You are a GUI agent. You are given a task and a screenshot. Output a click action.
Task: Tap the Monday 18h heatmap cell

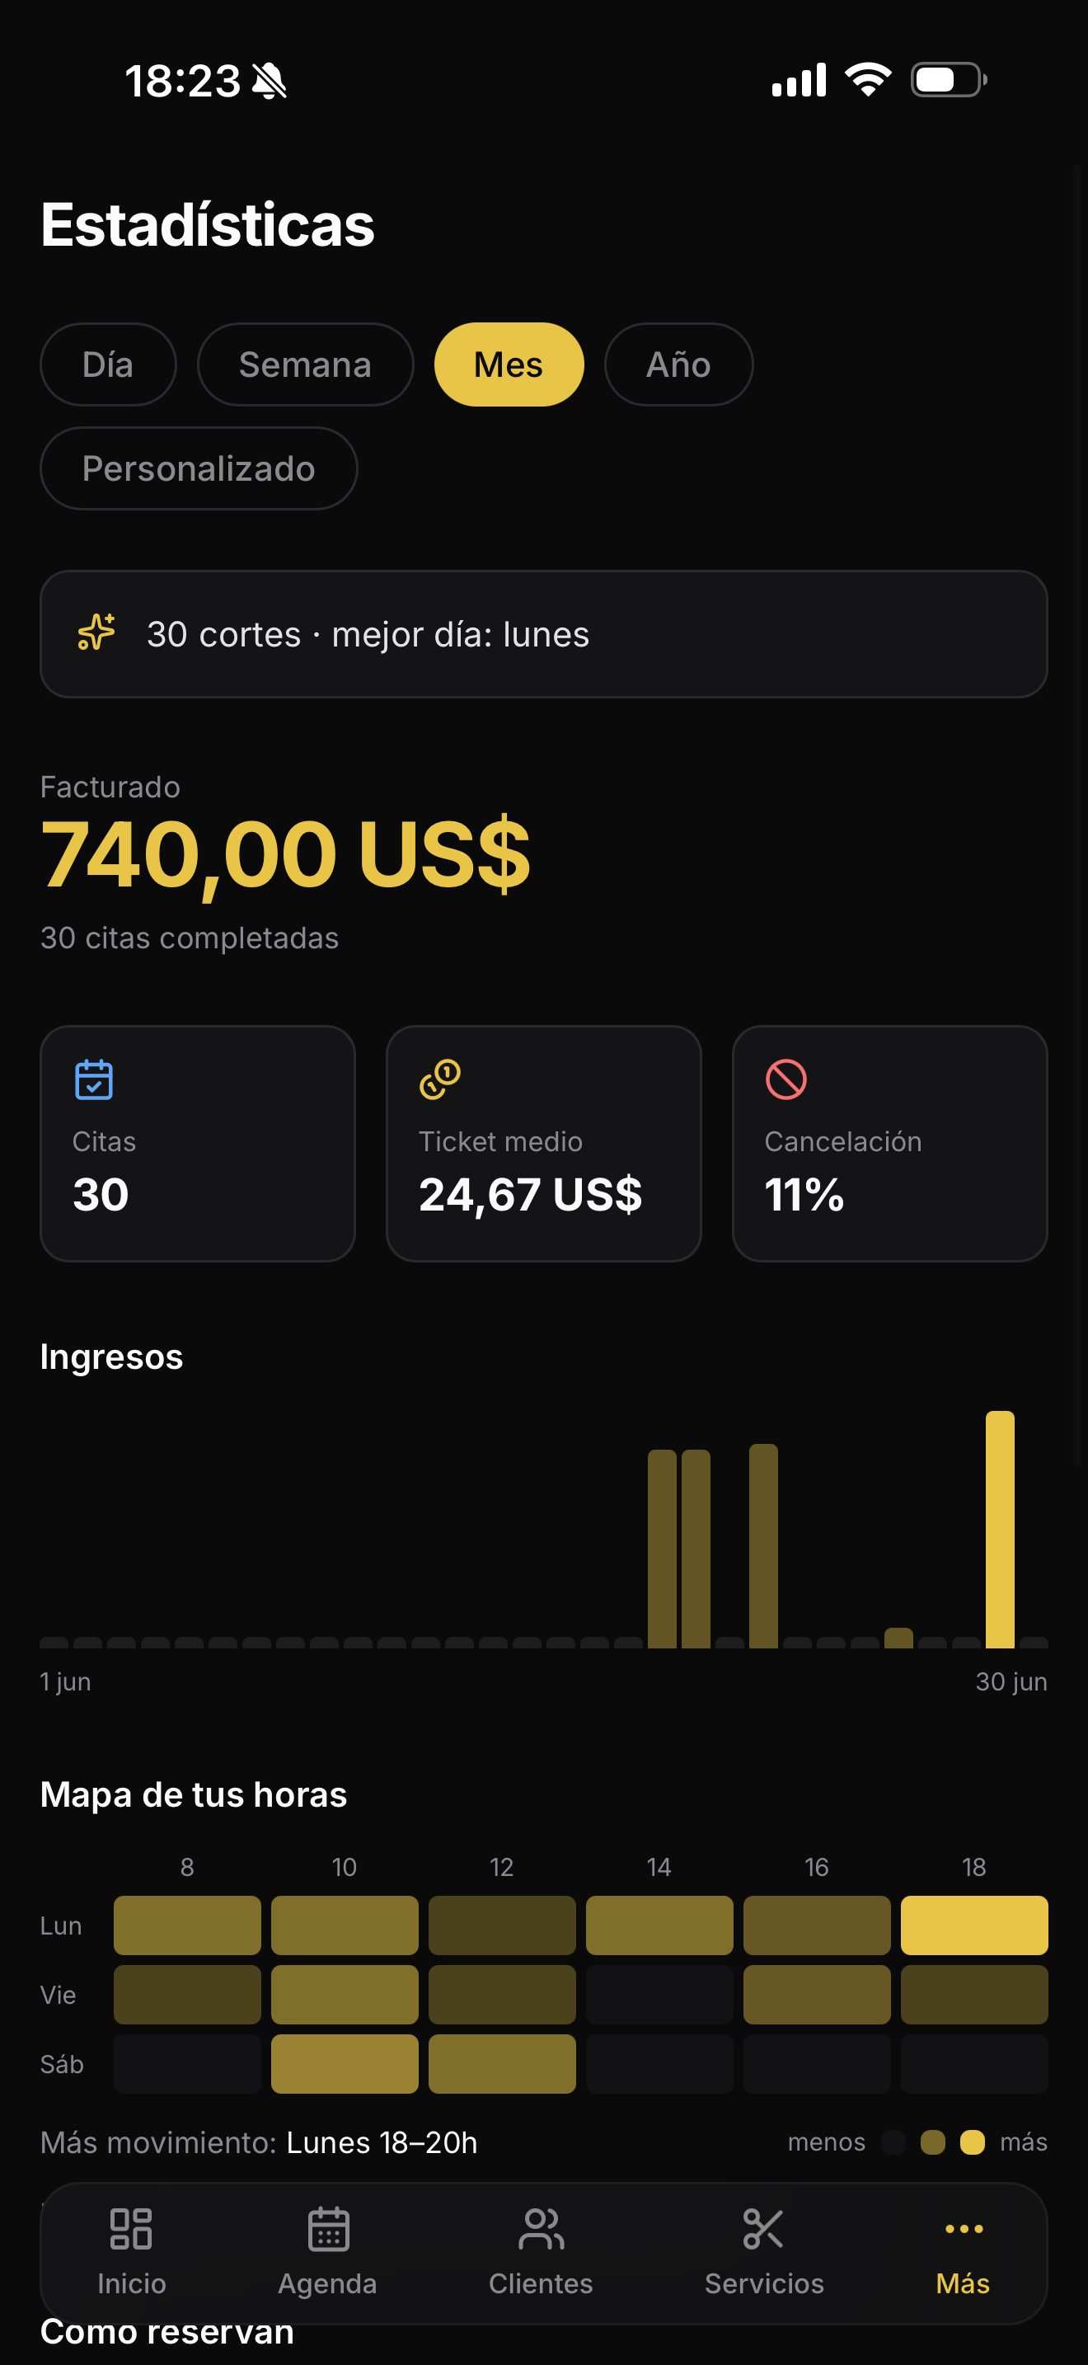974,1925
